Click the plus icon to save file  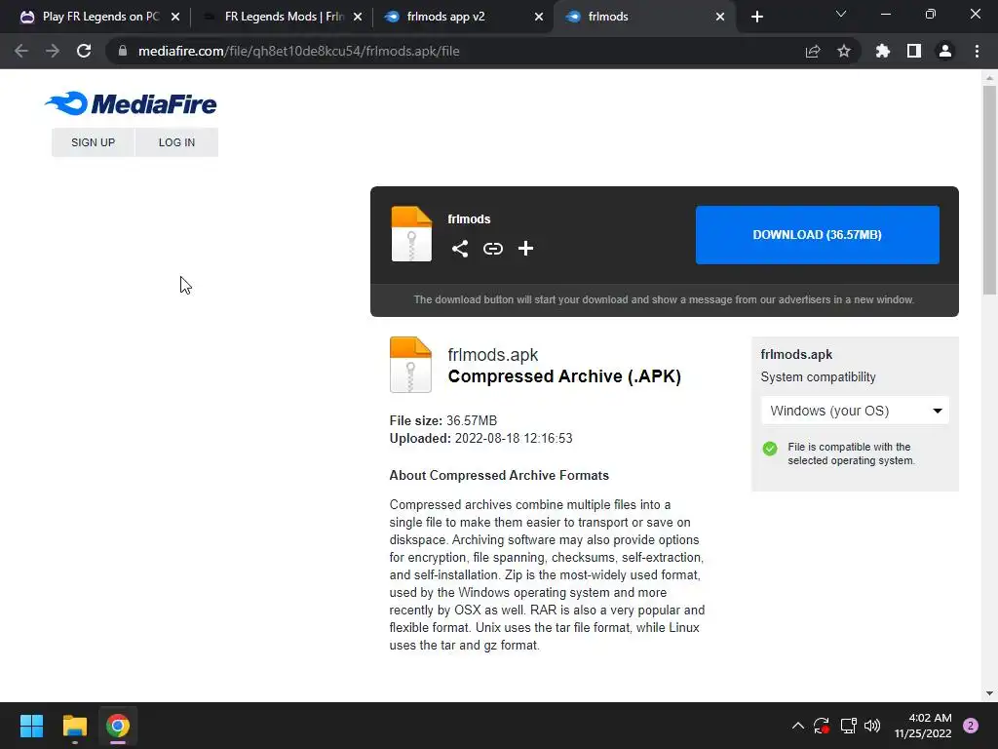click(525, 249)
